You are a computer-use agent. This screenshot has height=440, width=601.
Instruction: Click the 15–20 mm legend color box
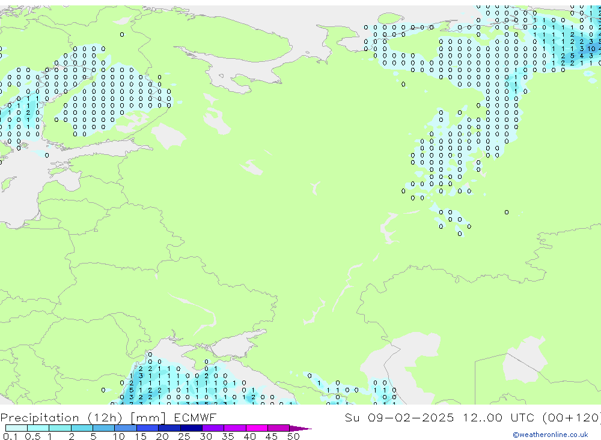(x=147, y=428)
